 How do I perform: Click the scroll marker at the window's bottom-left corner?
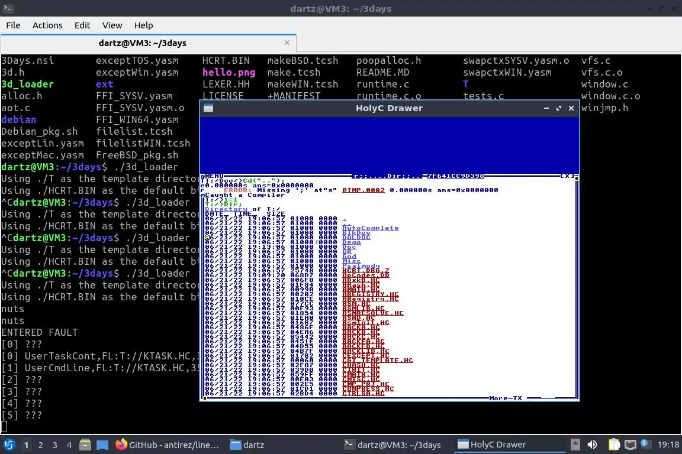click(204, 398)
